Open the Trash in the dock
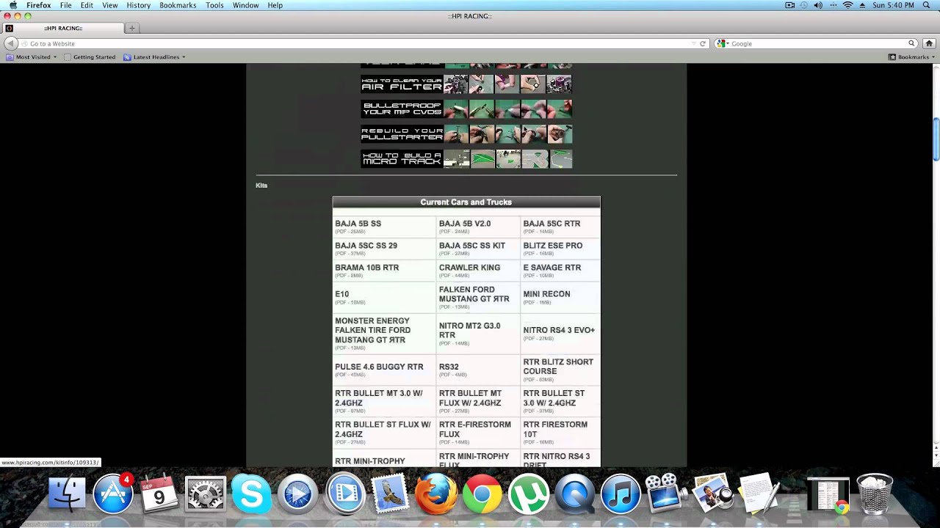 tap(875, 493)
